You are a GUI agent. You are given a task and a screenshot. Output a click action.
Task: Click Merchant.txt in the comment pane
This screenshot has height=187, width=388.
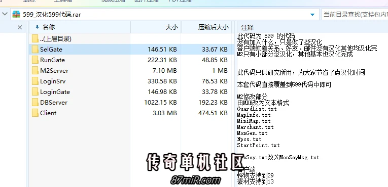[x=255, y=127]
